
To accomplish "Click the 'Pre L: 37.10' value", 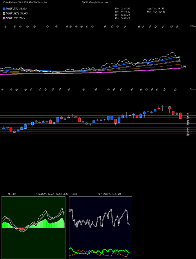I will [x=123, y=15].
